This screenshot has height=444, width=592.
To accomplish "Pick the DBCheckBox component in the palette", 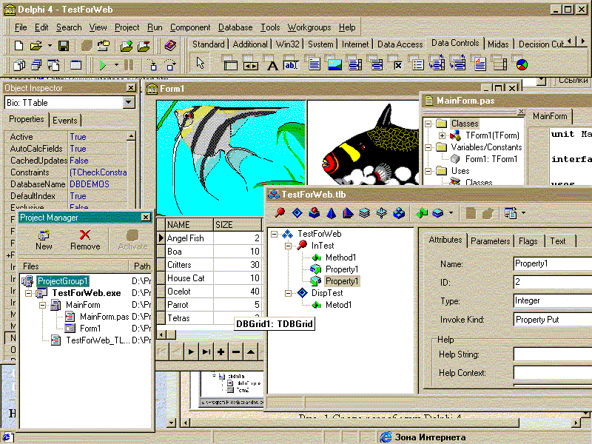I will tap(397, 64).
